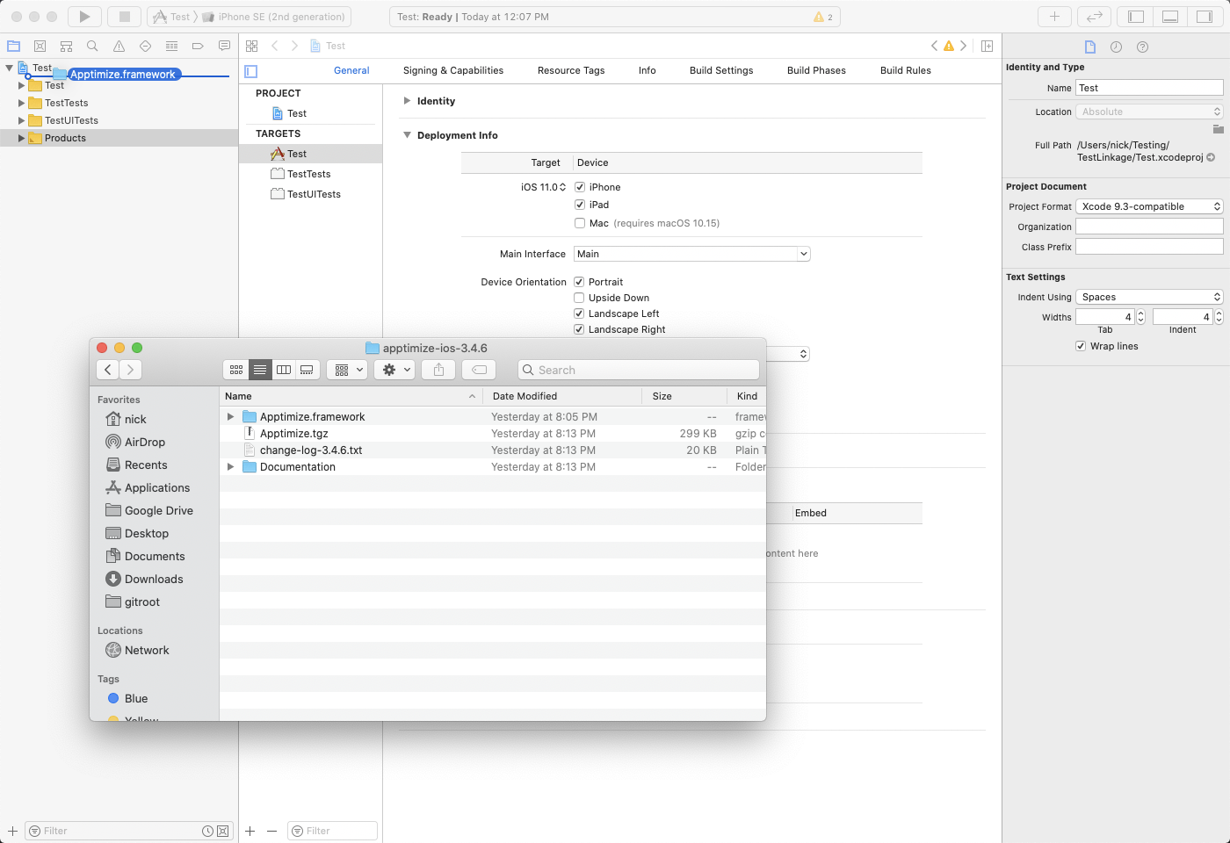Run the project with the Xcode Play button
1230x843 pixels.
pyautogui.click(x=84, y=17)
